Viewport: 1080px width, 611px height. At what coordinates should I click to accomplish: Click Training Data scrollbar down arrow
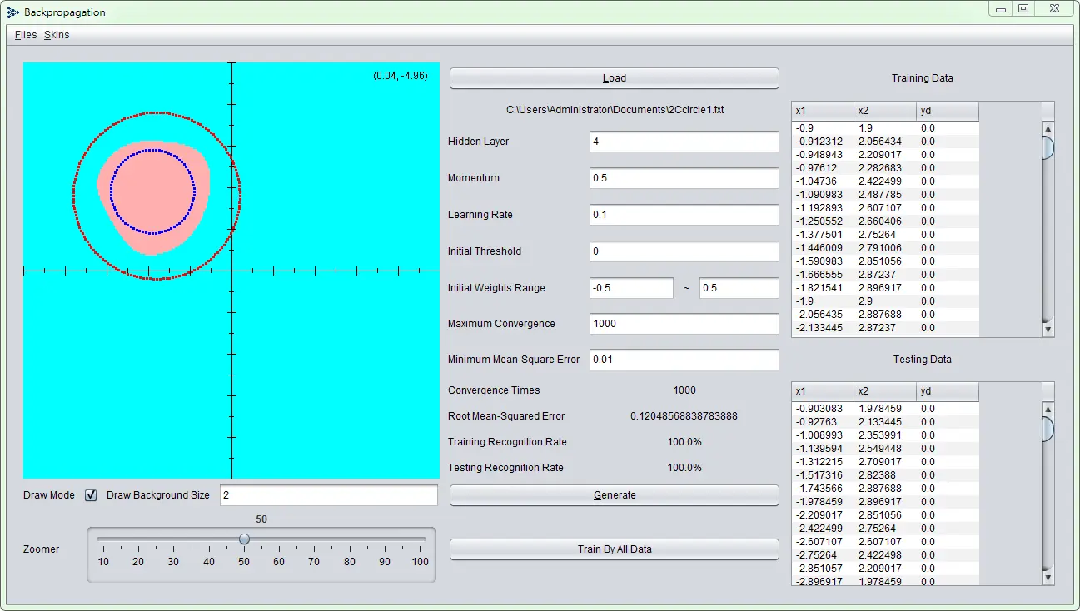point(1048,330)
